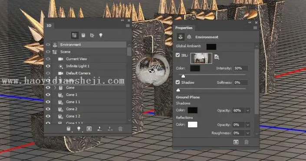Viewport: 306px width, 161px height.
Task: Click the Default Camera icon
Action: coord(61,73)
